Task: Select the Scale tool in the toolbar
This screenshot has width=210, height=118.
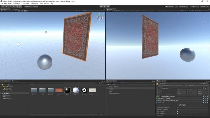Action: click(13, 6)
